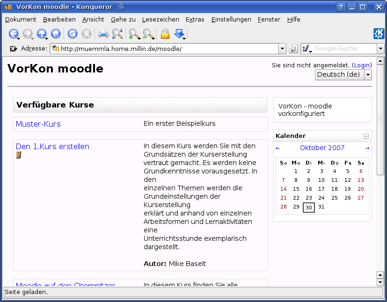
Task: Zoom out with the minus magnifier icon
Action: coord(147,34)
